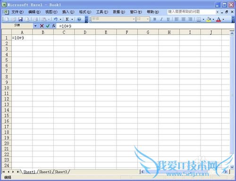Viewport: 236px width, 181px height.
Task: Switch to the Sheet1 tab
Action: 29,172
